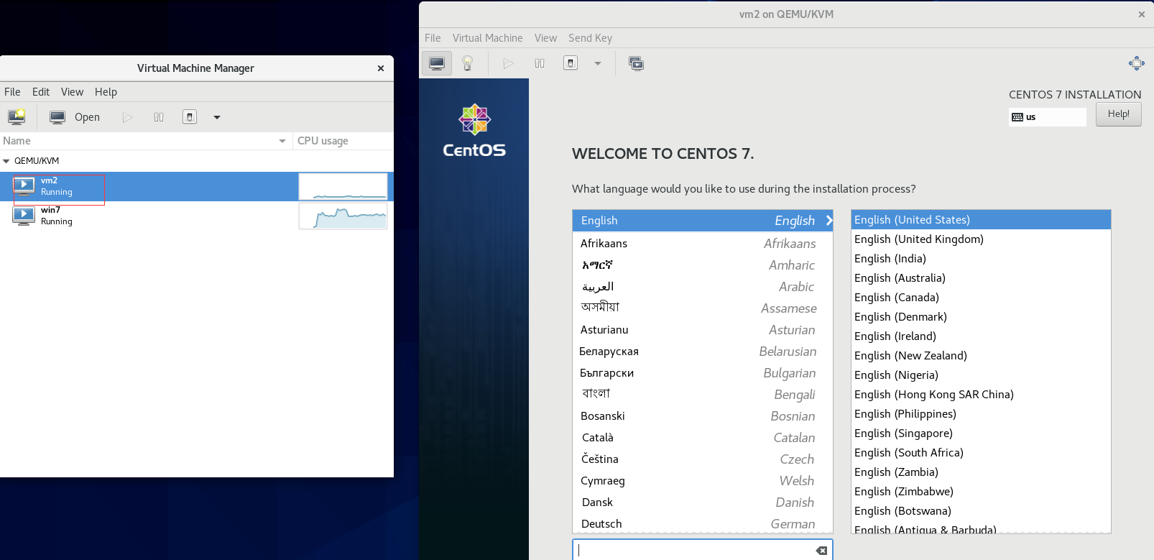Select Bulgarian in the language list
Screen dimensions: 1154x560
[703, 373]
